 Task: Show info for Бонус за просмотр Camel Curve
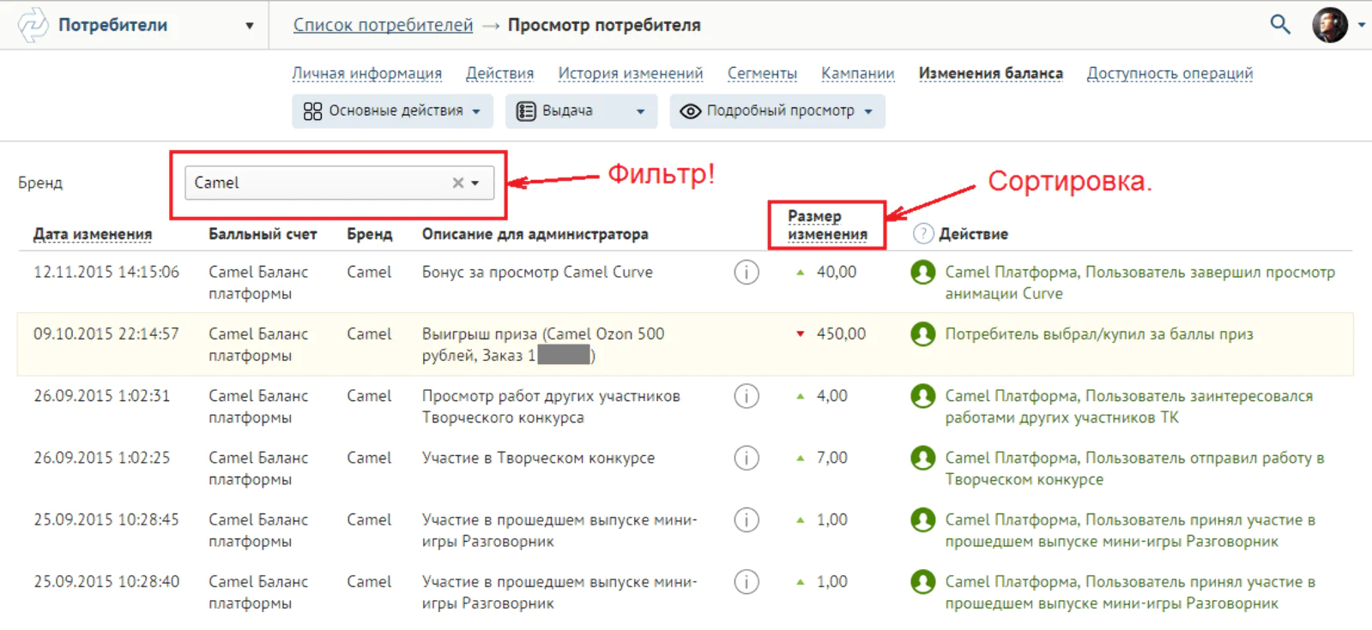coord(746,273)
